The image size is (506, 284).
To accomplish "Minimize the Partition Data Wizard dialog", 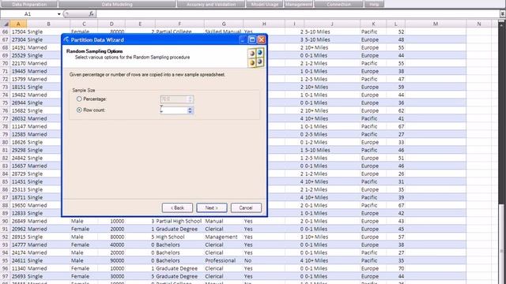I will coord(243,39).
